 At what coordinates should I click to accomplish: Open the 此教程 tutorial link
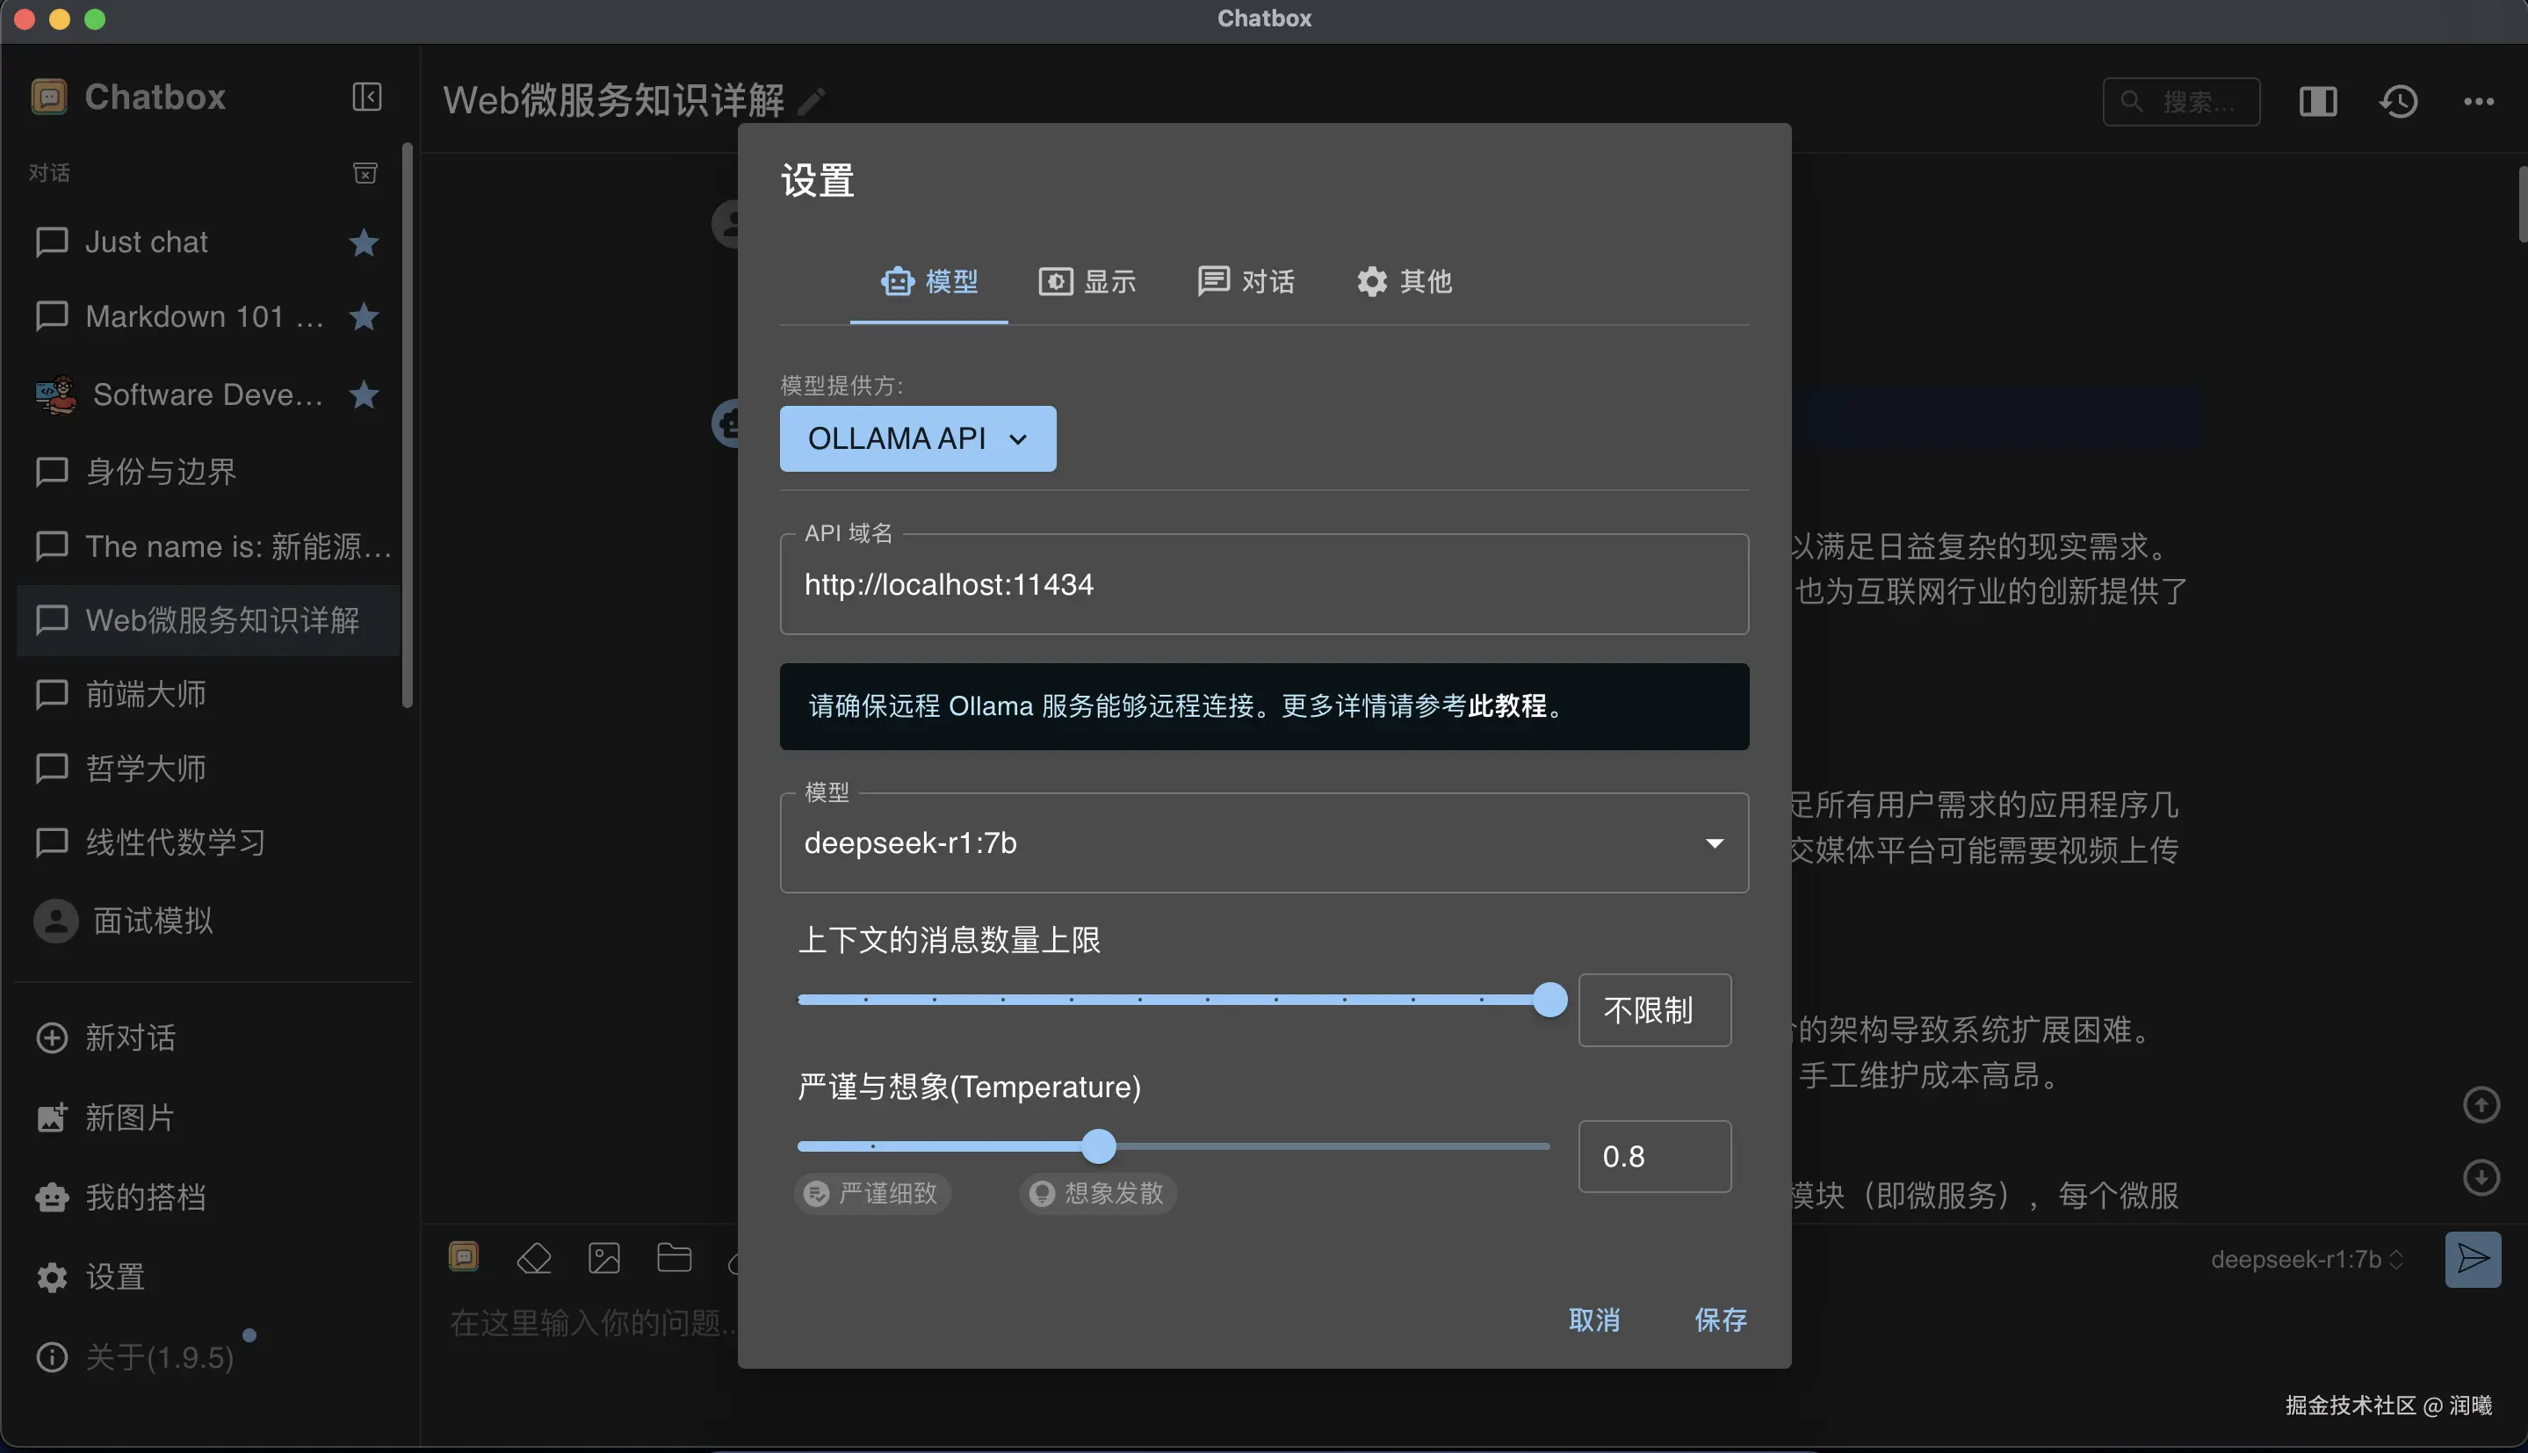[x=1506, y=706]
